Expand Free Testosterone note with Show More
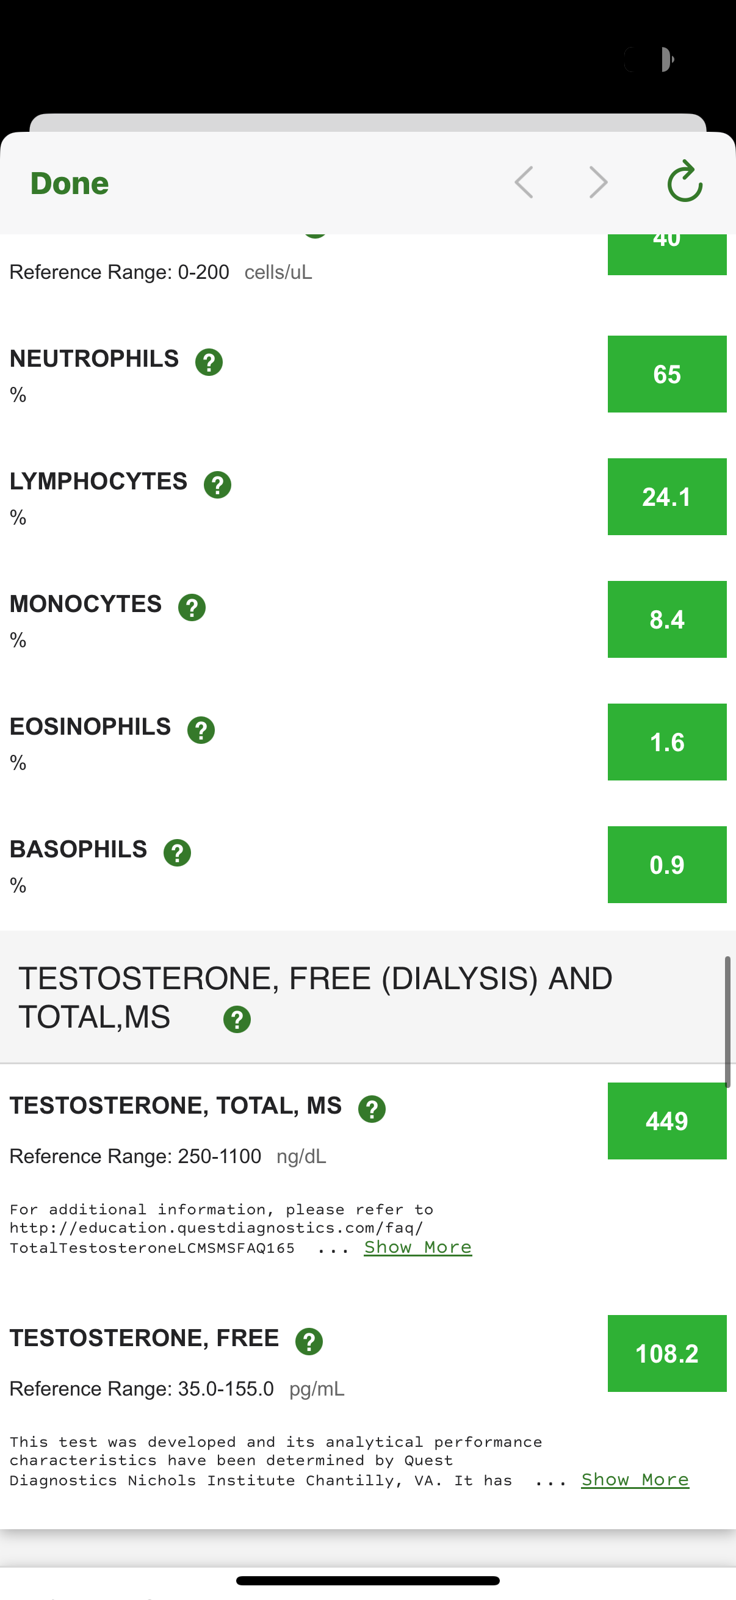Viewport: 736px width, 1600px height. 635,1480
